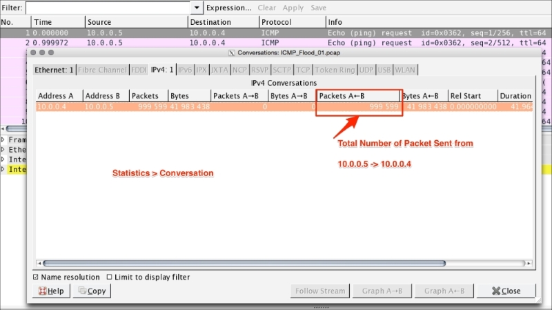Click the Graph A→B button
Screen dimensions: 552x310
pos(382,291)
